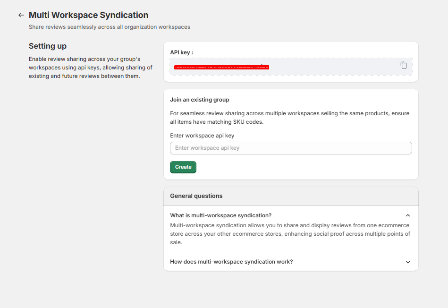This screenshot has height=308, width=448.
Task: Click the "Setting up" section heading
Action: (x=48, y=46)
